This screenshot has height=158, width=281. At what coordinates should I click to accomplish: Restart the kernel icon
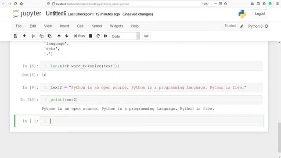(x=98, y=36)
